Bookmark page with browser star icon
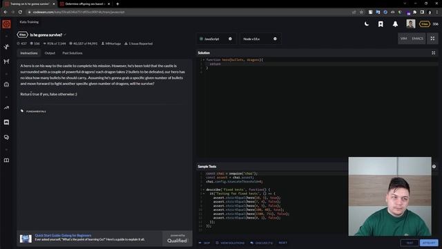This screenshot has width=442, height=249. [361, 12]
